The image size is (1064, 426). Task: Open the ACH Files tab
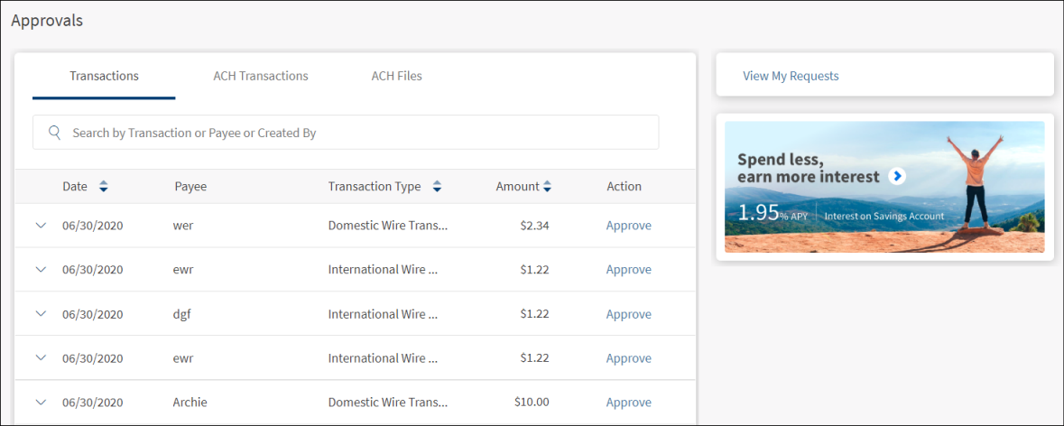coord(396,76)
